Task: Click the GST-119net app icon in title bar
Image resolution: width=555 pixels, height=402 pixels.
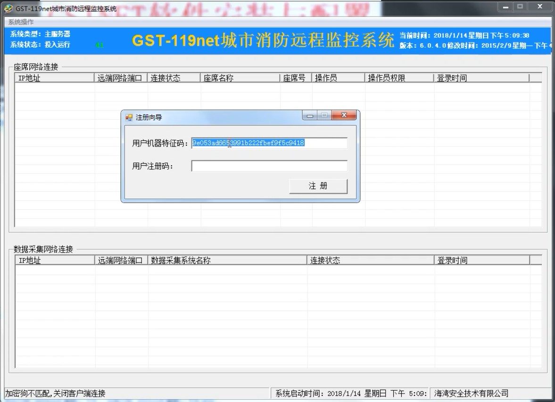Action: (x=8, y=8)
